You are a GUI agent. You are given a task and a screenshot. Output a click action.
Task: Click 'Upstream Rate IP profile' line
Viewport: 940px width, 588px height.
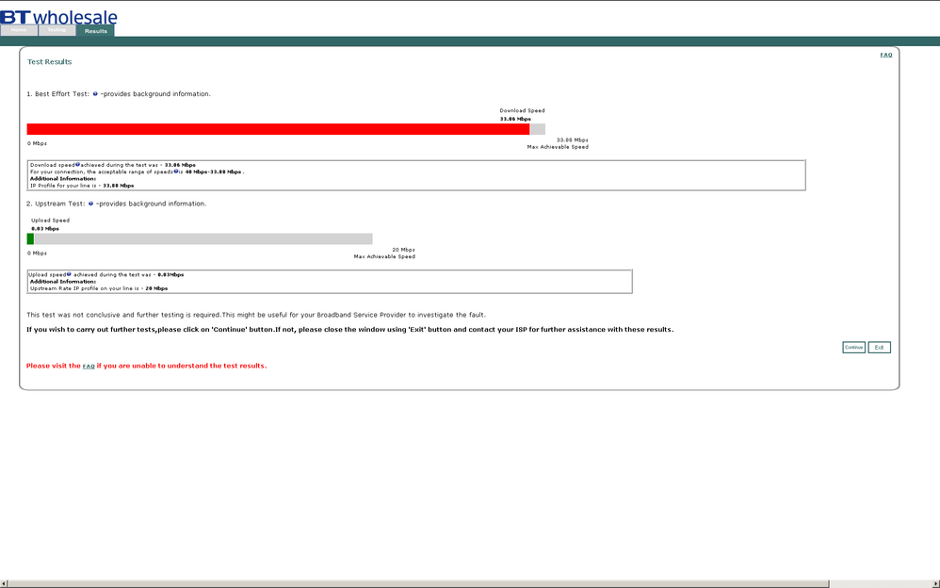coord(99,288)
